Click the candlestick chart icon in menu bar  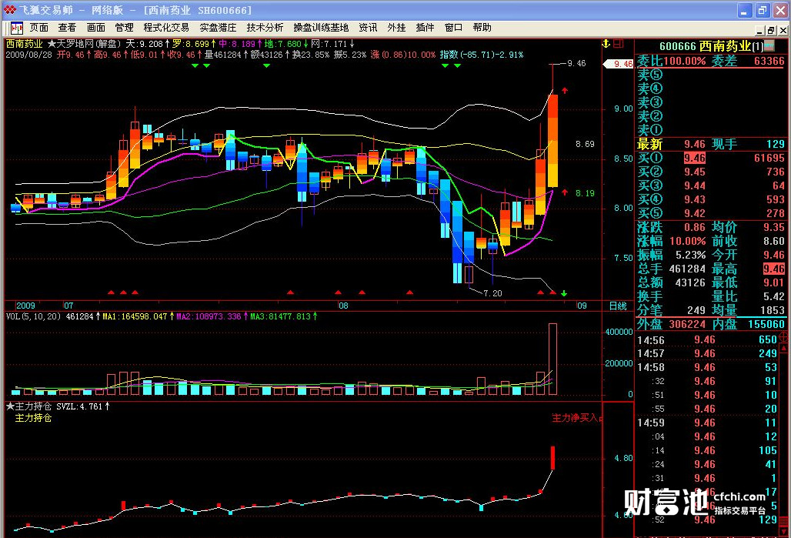click(17, 28)
